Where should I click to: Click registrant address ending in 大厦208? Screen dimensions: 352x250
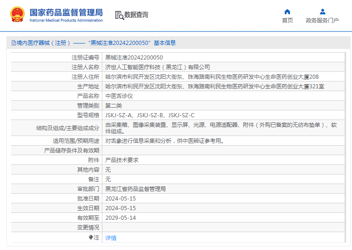point(212,77)
